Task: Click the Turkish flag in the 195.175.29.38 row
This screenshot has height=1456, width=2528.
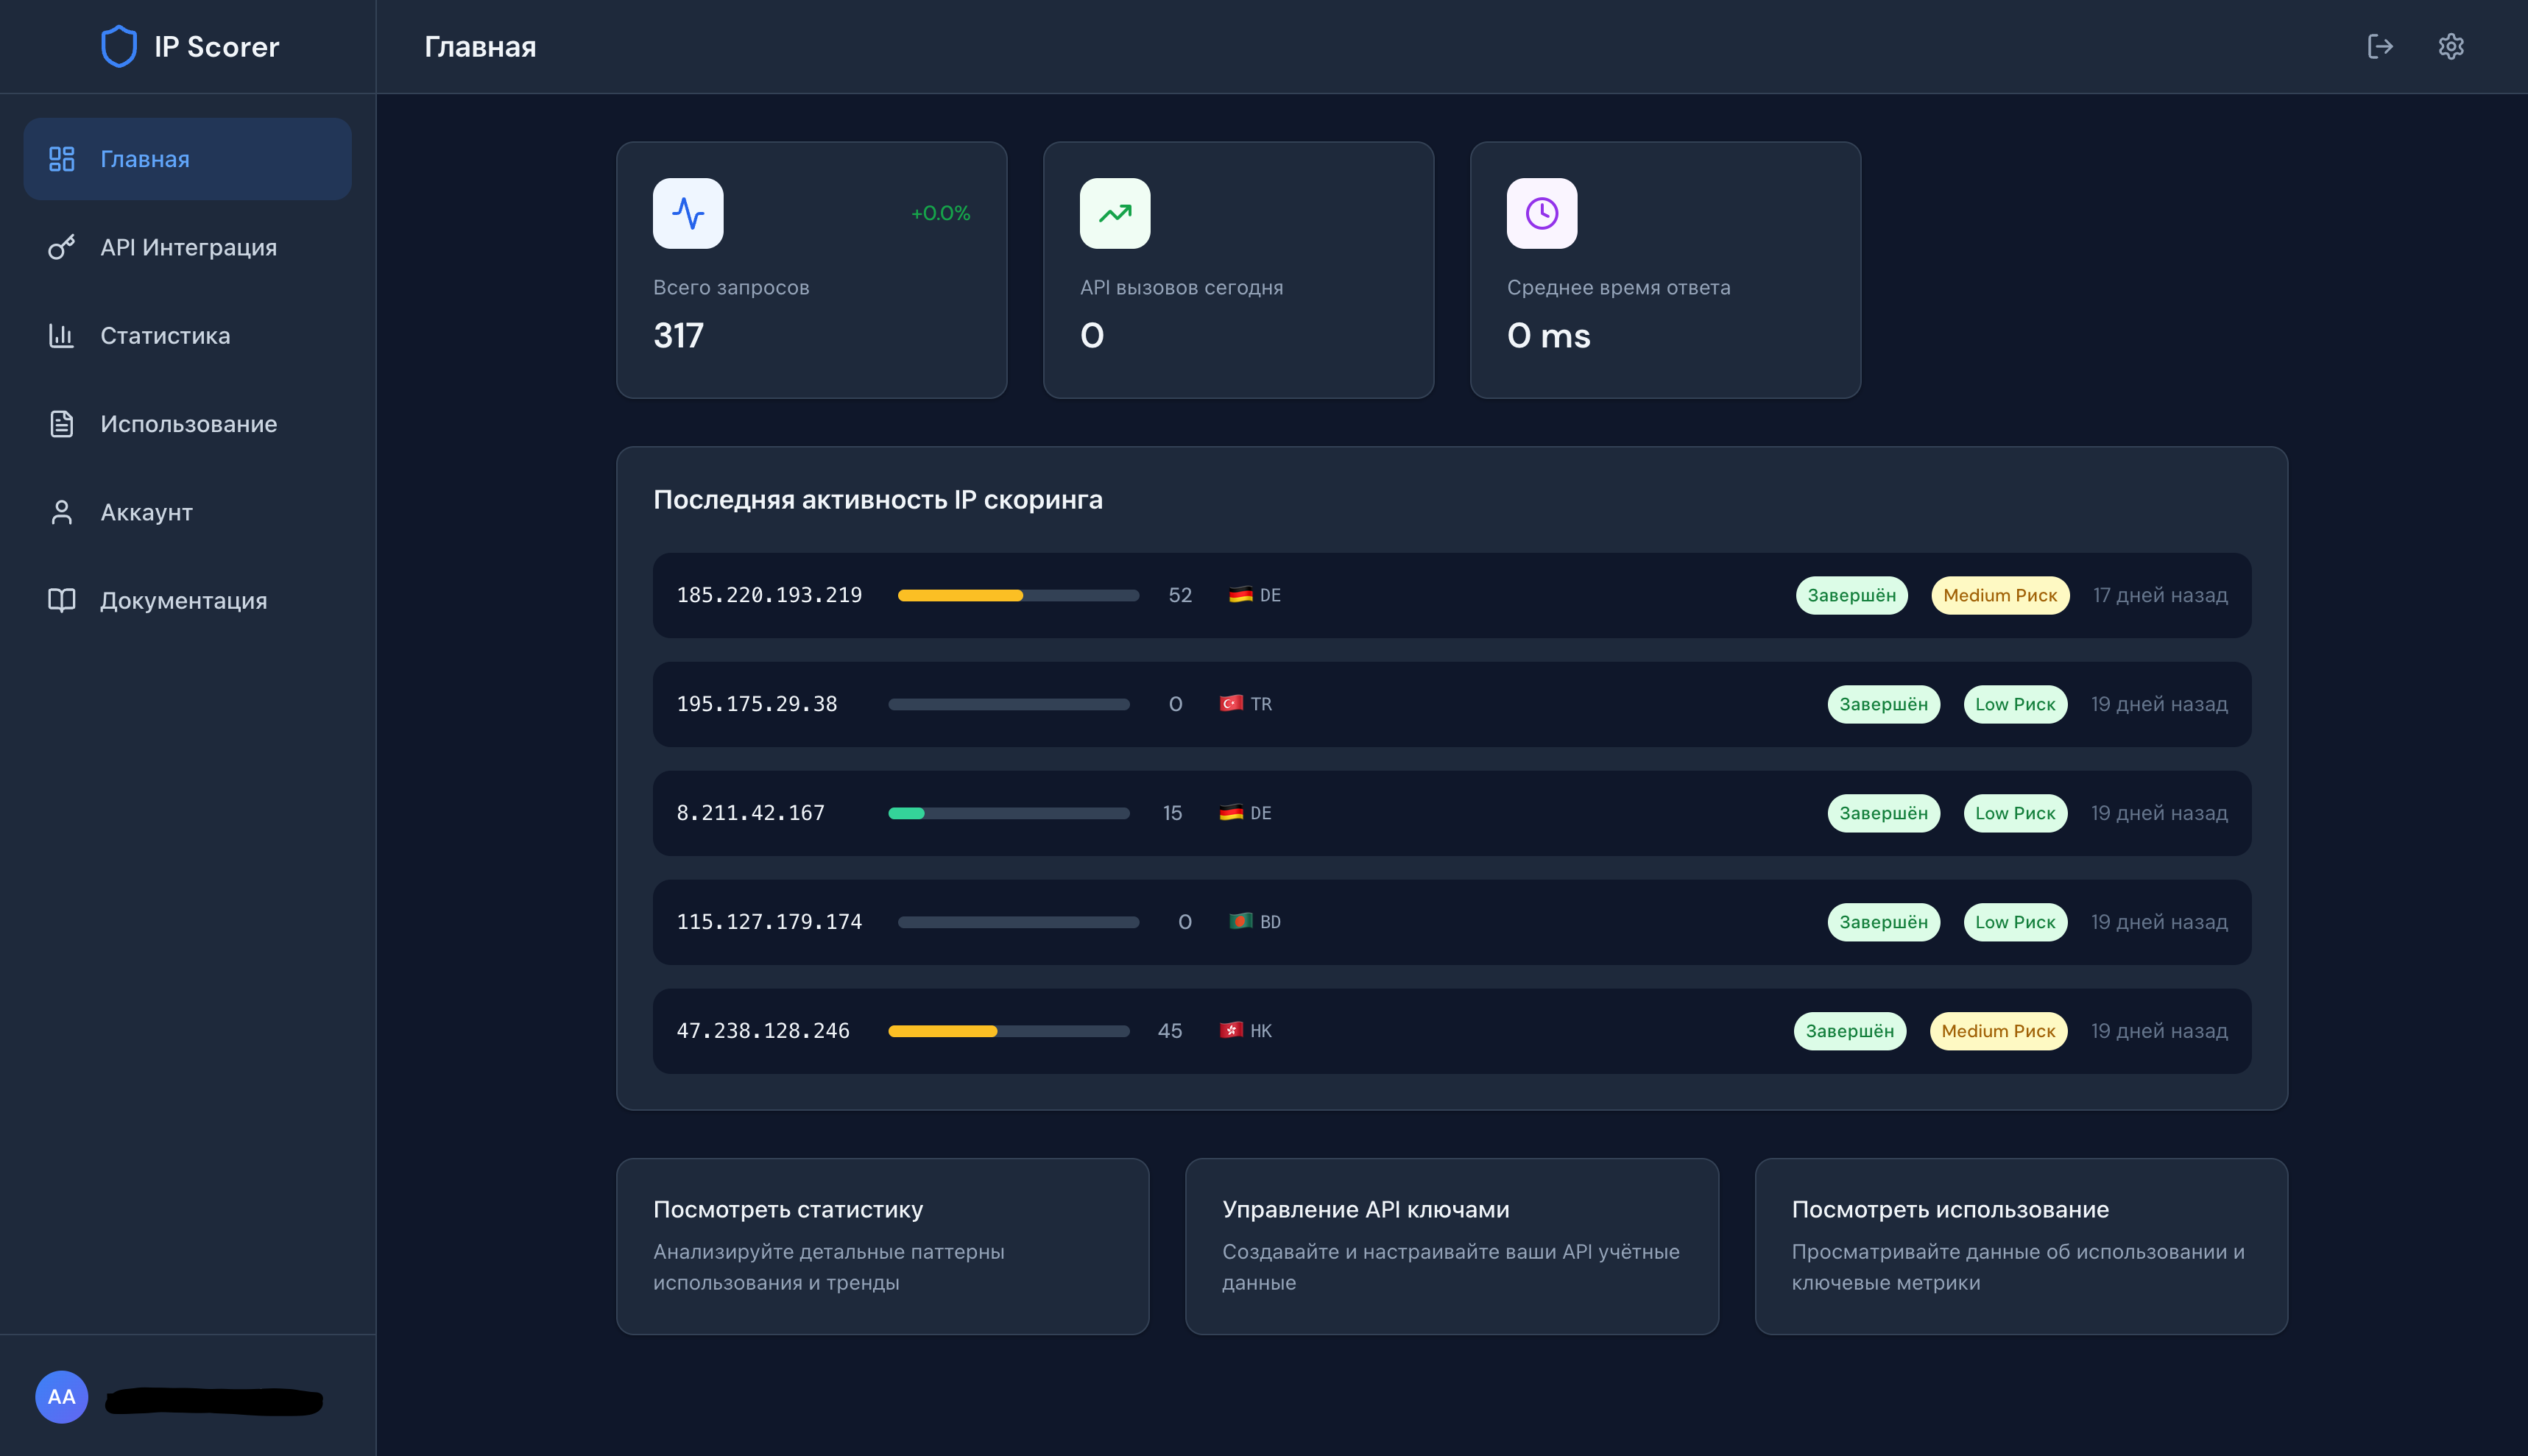Action: [1231, 704]
